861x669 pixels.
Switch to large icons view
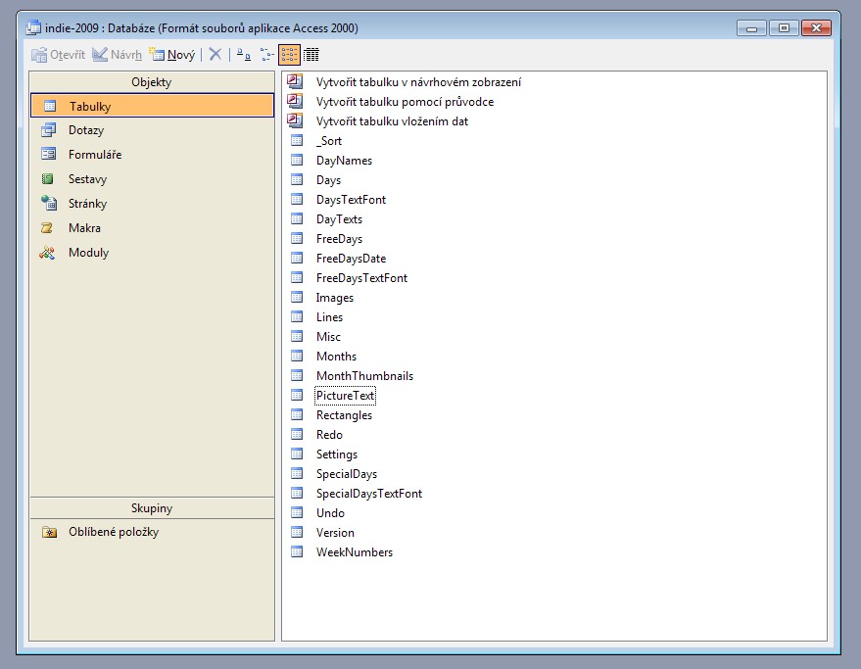click(243, 55)
